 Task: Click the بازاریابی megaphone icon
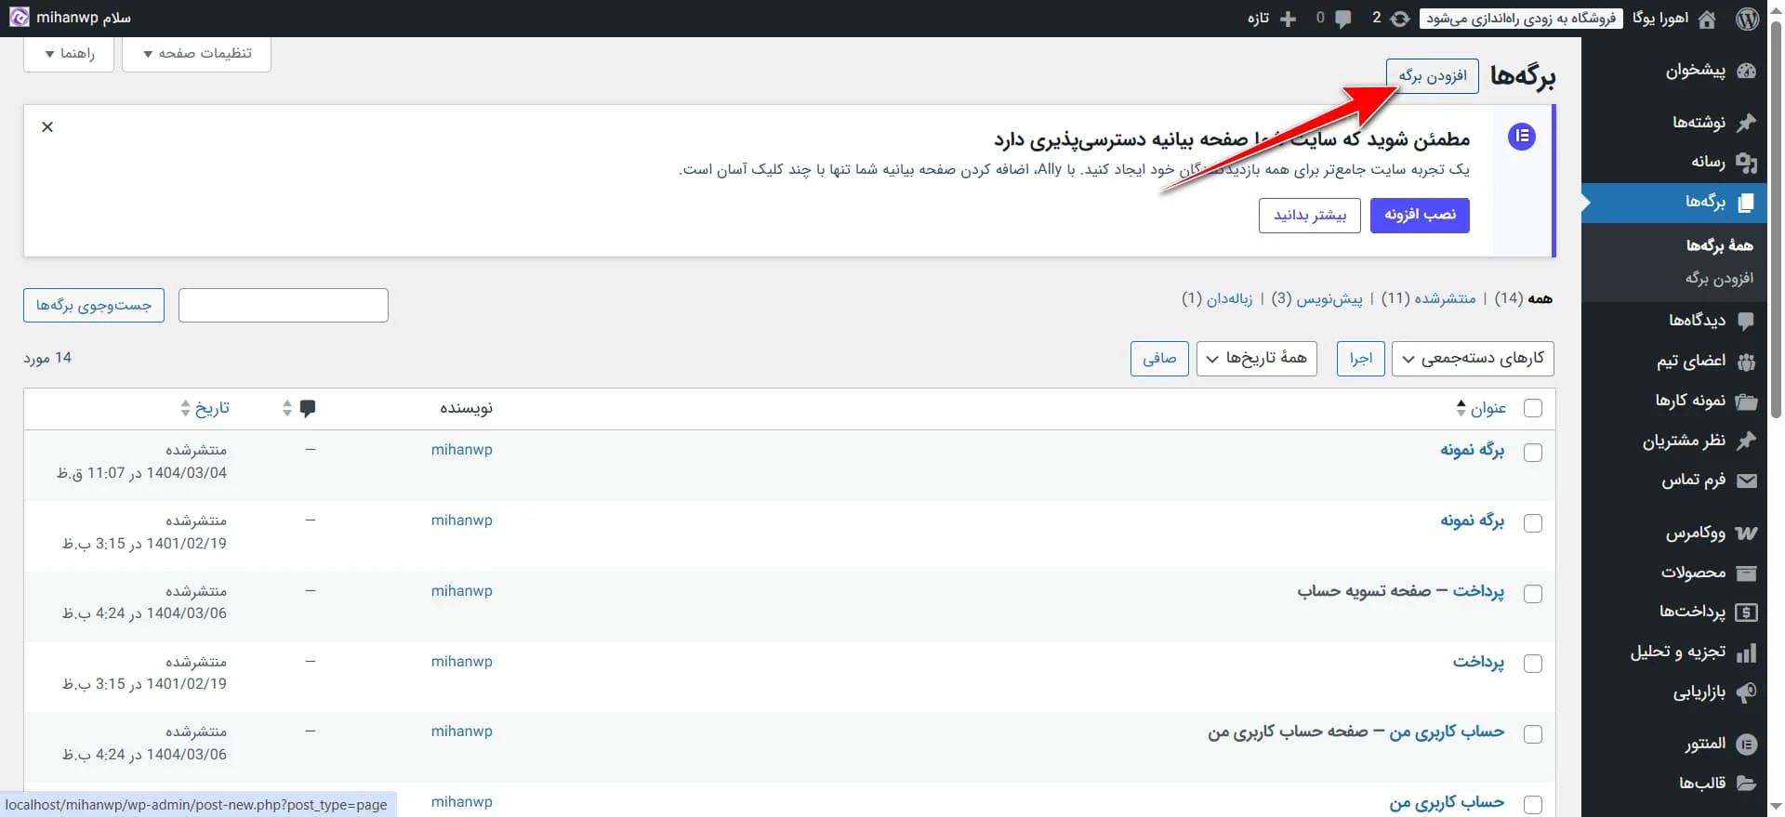click(1746, 692)
